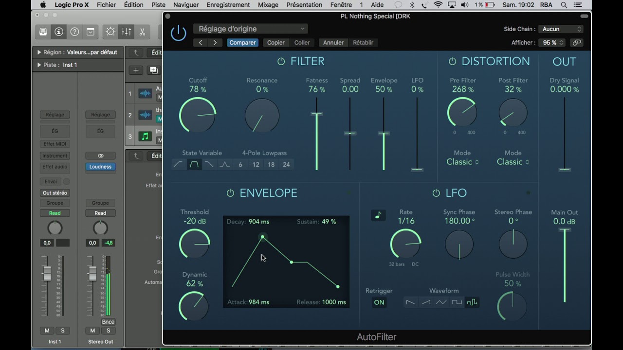This screenshot has height=350, width=623.
Task: Select the green music note icon of track 3
Action: click(x=145, y=137)
